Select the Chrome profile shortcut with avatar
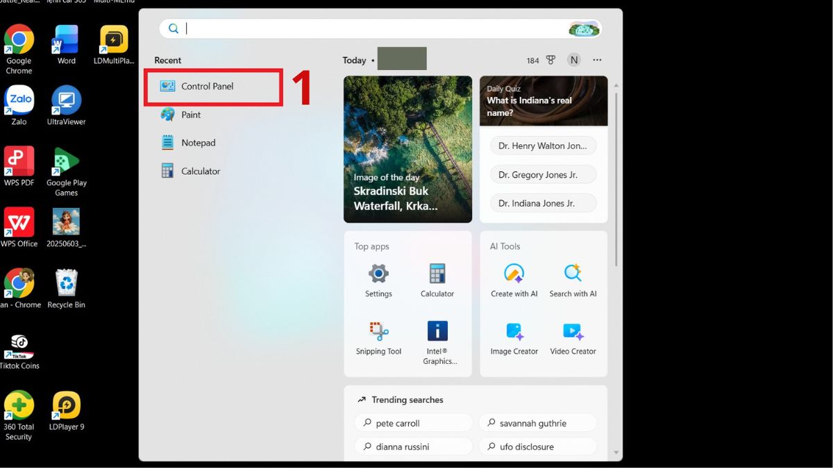This screenshot has height=468, width=833. pyautogui.click(x=19, y=288)
